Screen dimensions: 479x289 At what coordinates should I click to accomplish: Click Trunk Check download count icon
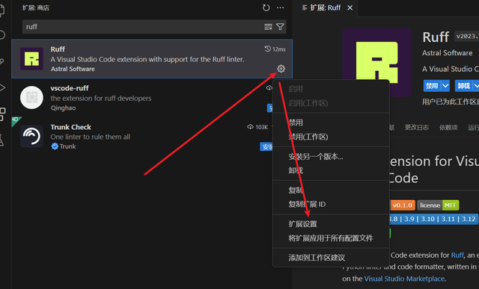(x=250, y=127)
